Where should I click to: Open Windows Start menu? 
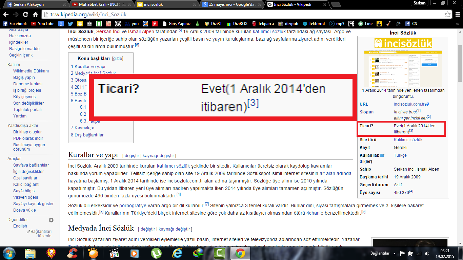9,253
